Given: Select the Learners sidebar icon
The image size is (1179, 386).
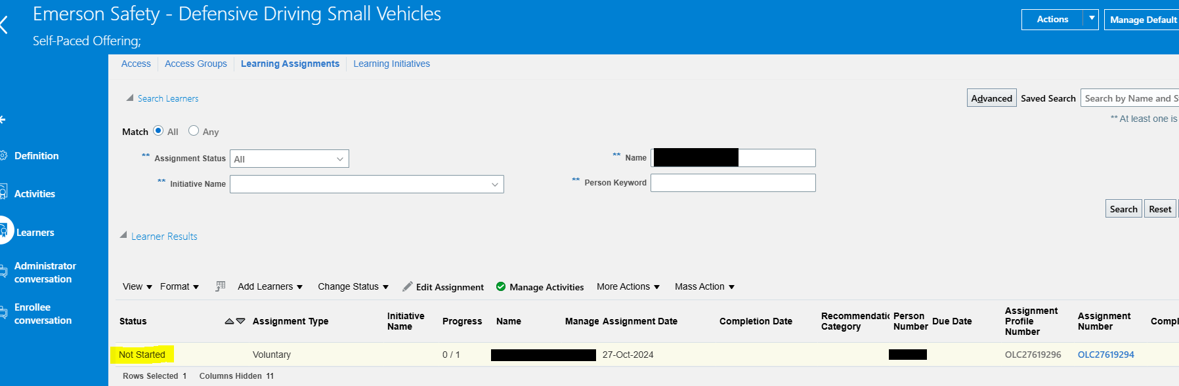Looking at the screenshot, I should [4, 231].
